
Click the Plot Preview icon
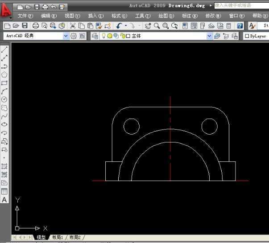point(45,26)
